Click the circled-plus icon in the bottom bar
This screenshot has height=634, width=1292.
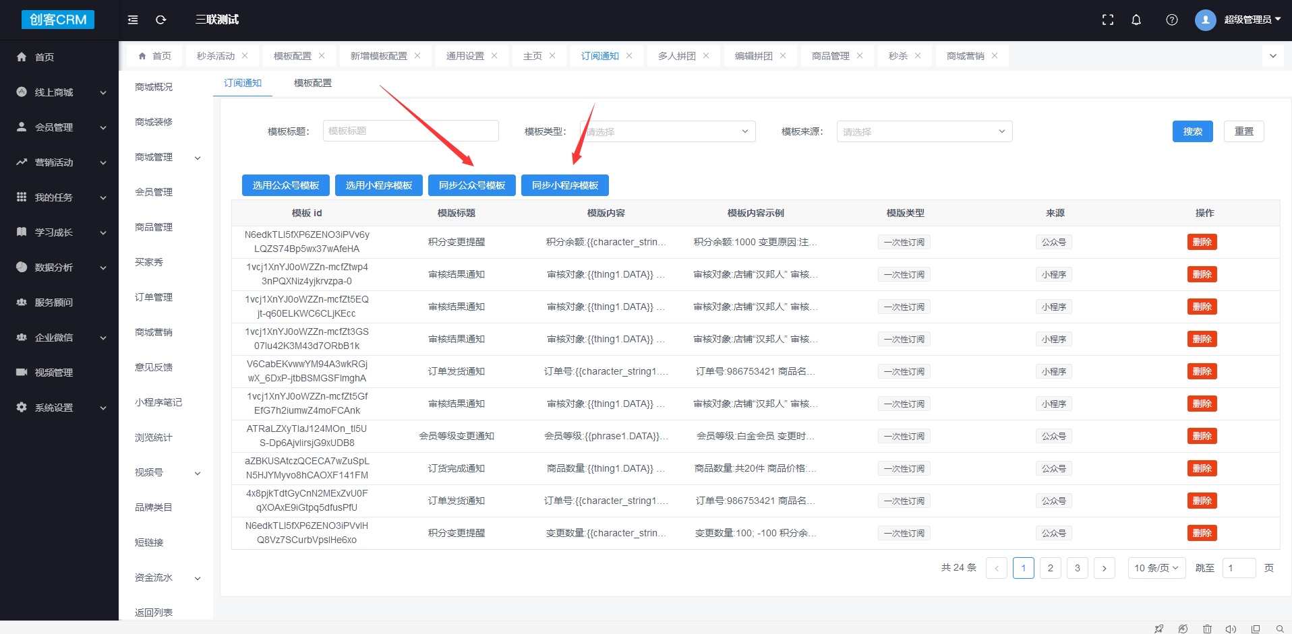coord(1183,629)
